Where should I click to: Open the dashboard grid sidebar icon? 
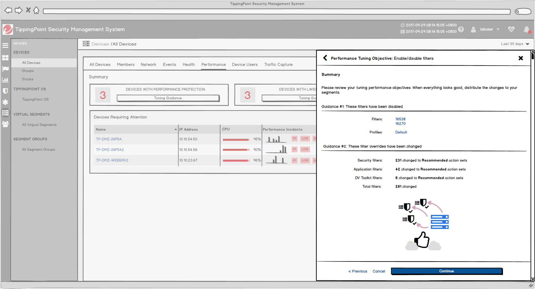pos(5,58)
